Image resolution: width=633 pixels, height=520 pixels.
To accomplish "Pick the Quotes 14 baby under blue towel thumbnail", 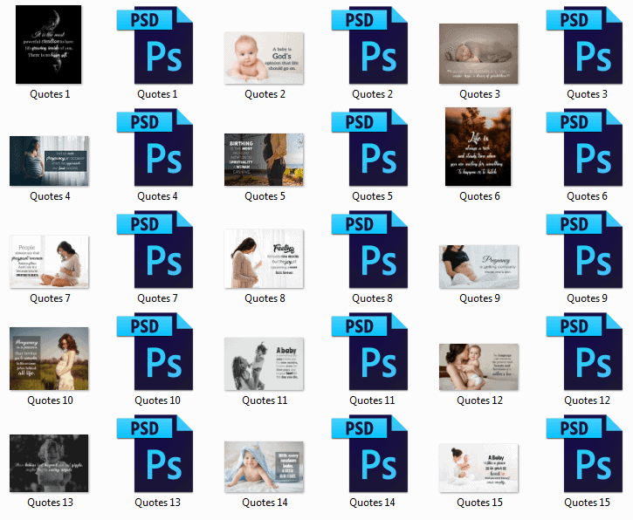I will (x=264, y=467).
